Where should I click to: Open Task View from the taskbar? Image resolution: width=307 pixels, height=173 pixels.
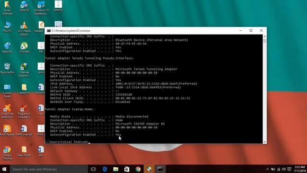point(94,169)
